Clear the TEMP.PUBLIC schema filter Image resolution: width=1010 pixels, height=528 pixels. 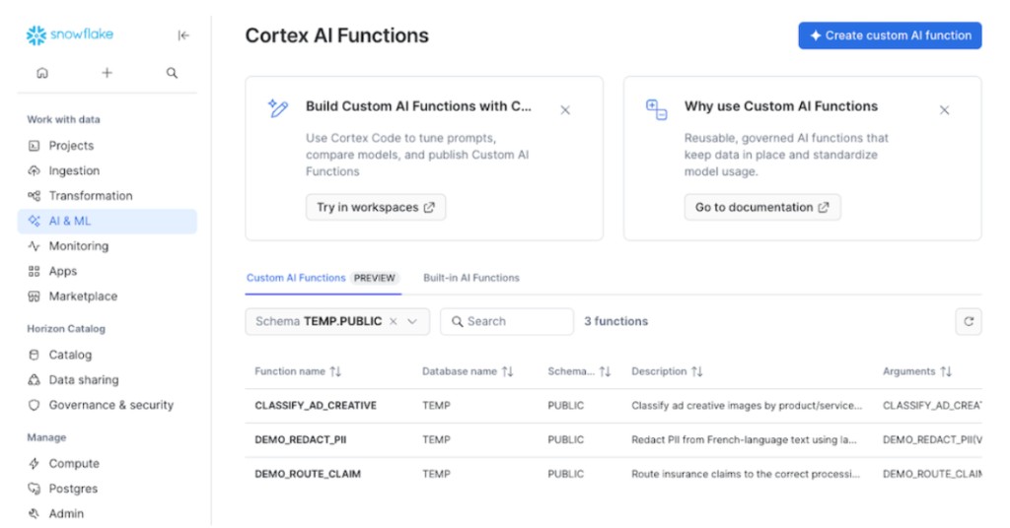(x=393, y=321)
